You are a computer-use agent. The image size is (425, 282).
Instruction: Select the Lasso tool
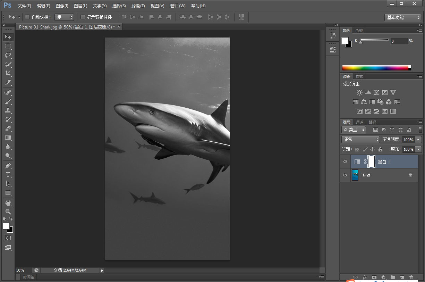pyautogui.click(x=8, y=55)
